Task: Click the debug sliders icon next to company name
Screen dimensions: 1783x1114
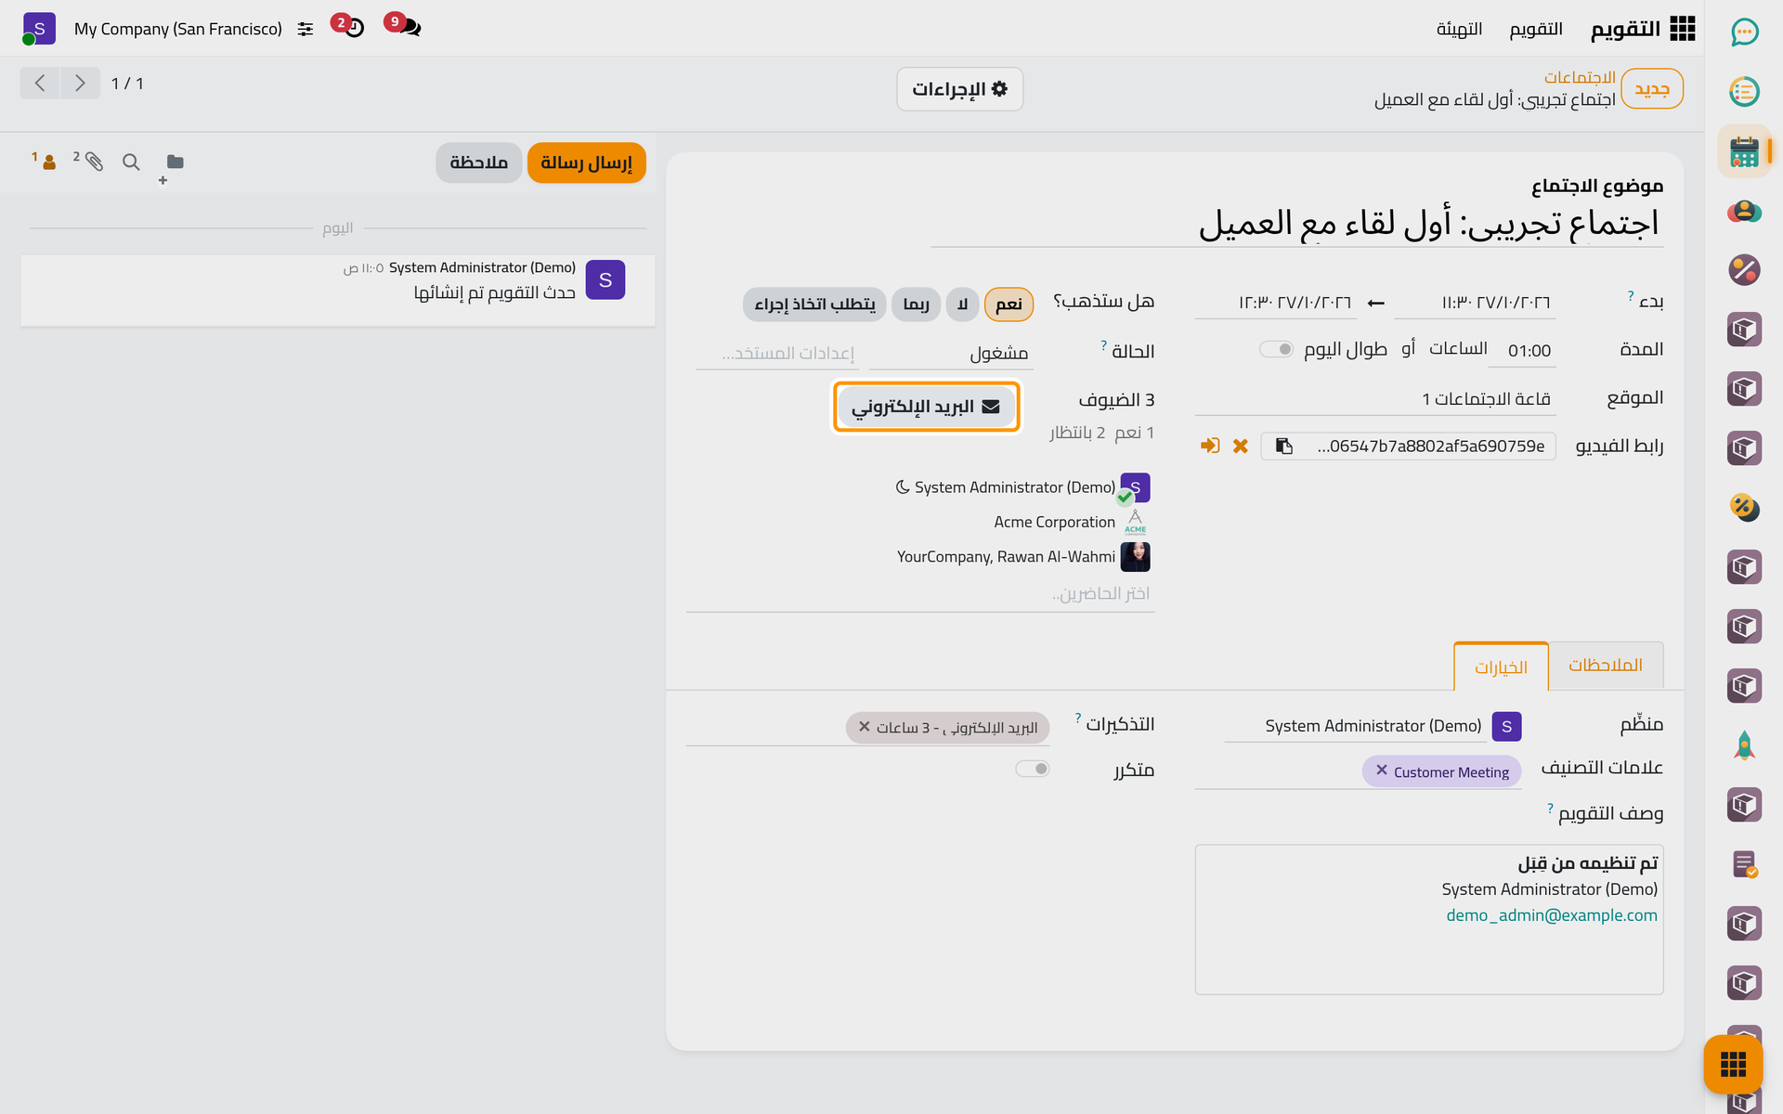Action: [306, 30]
